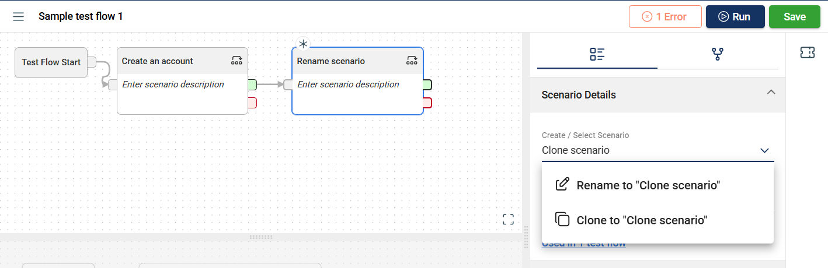Choose Rename to "Clone scenario" option
The width and height of the screenshot is (828, 268).
pyautogui.click(x=648, y=185)
